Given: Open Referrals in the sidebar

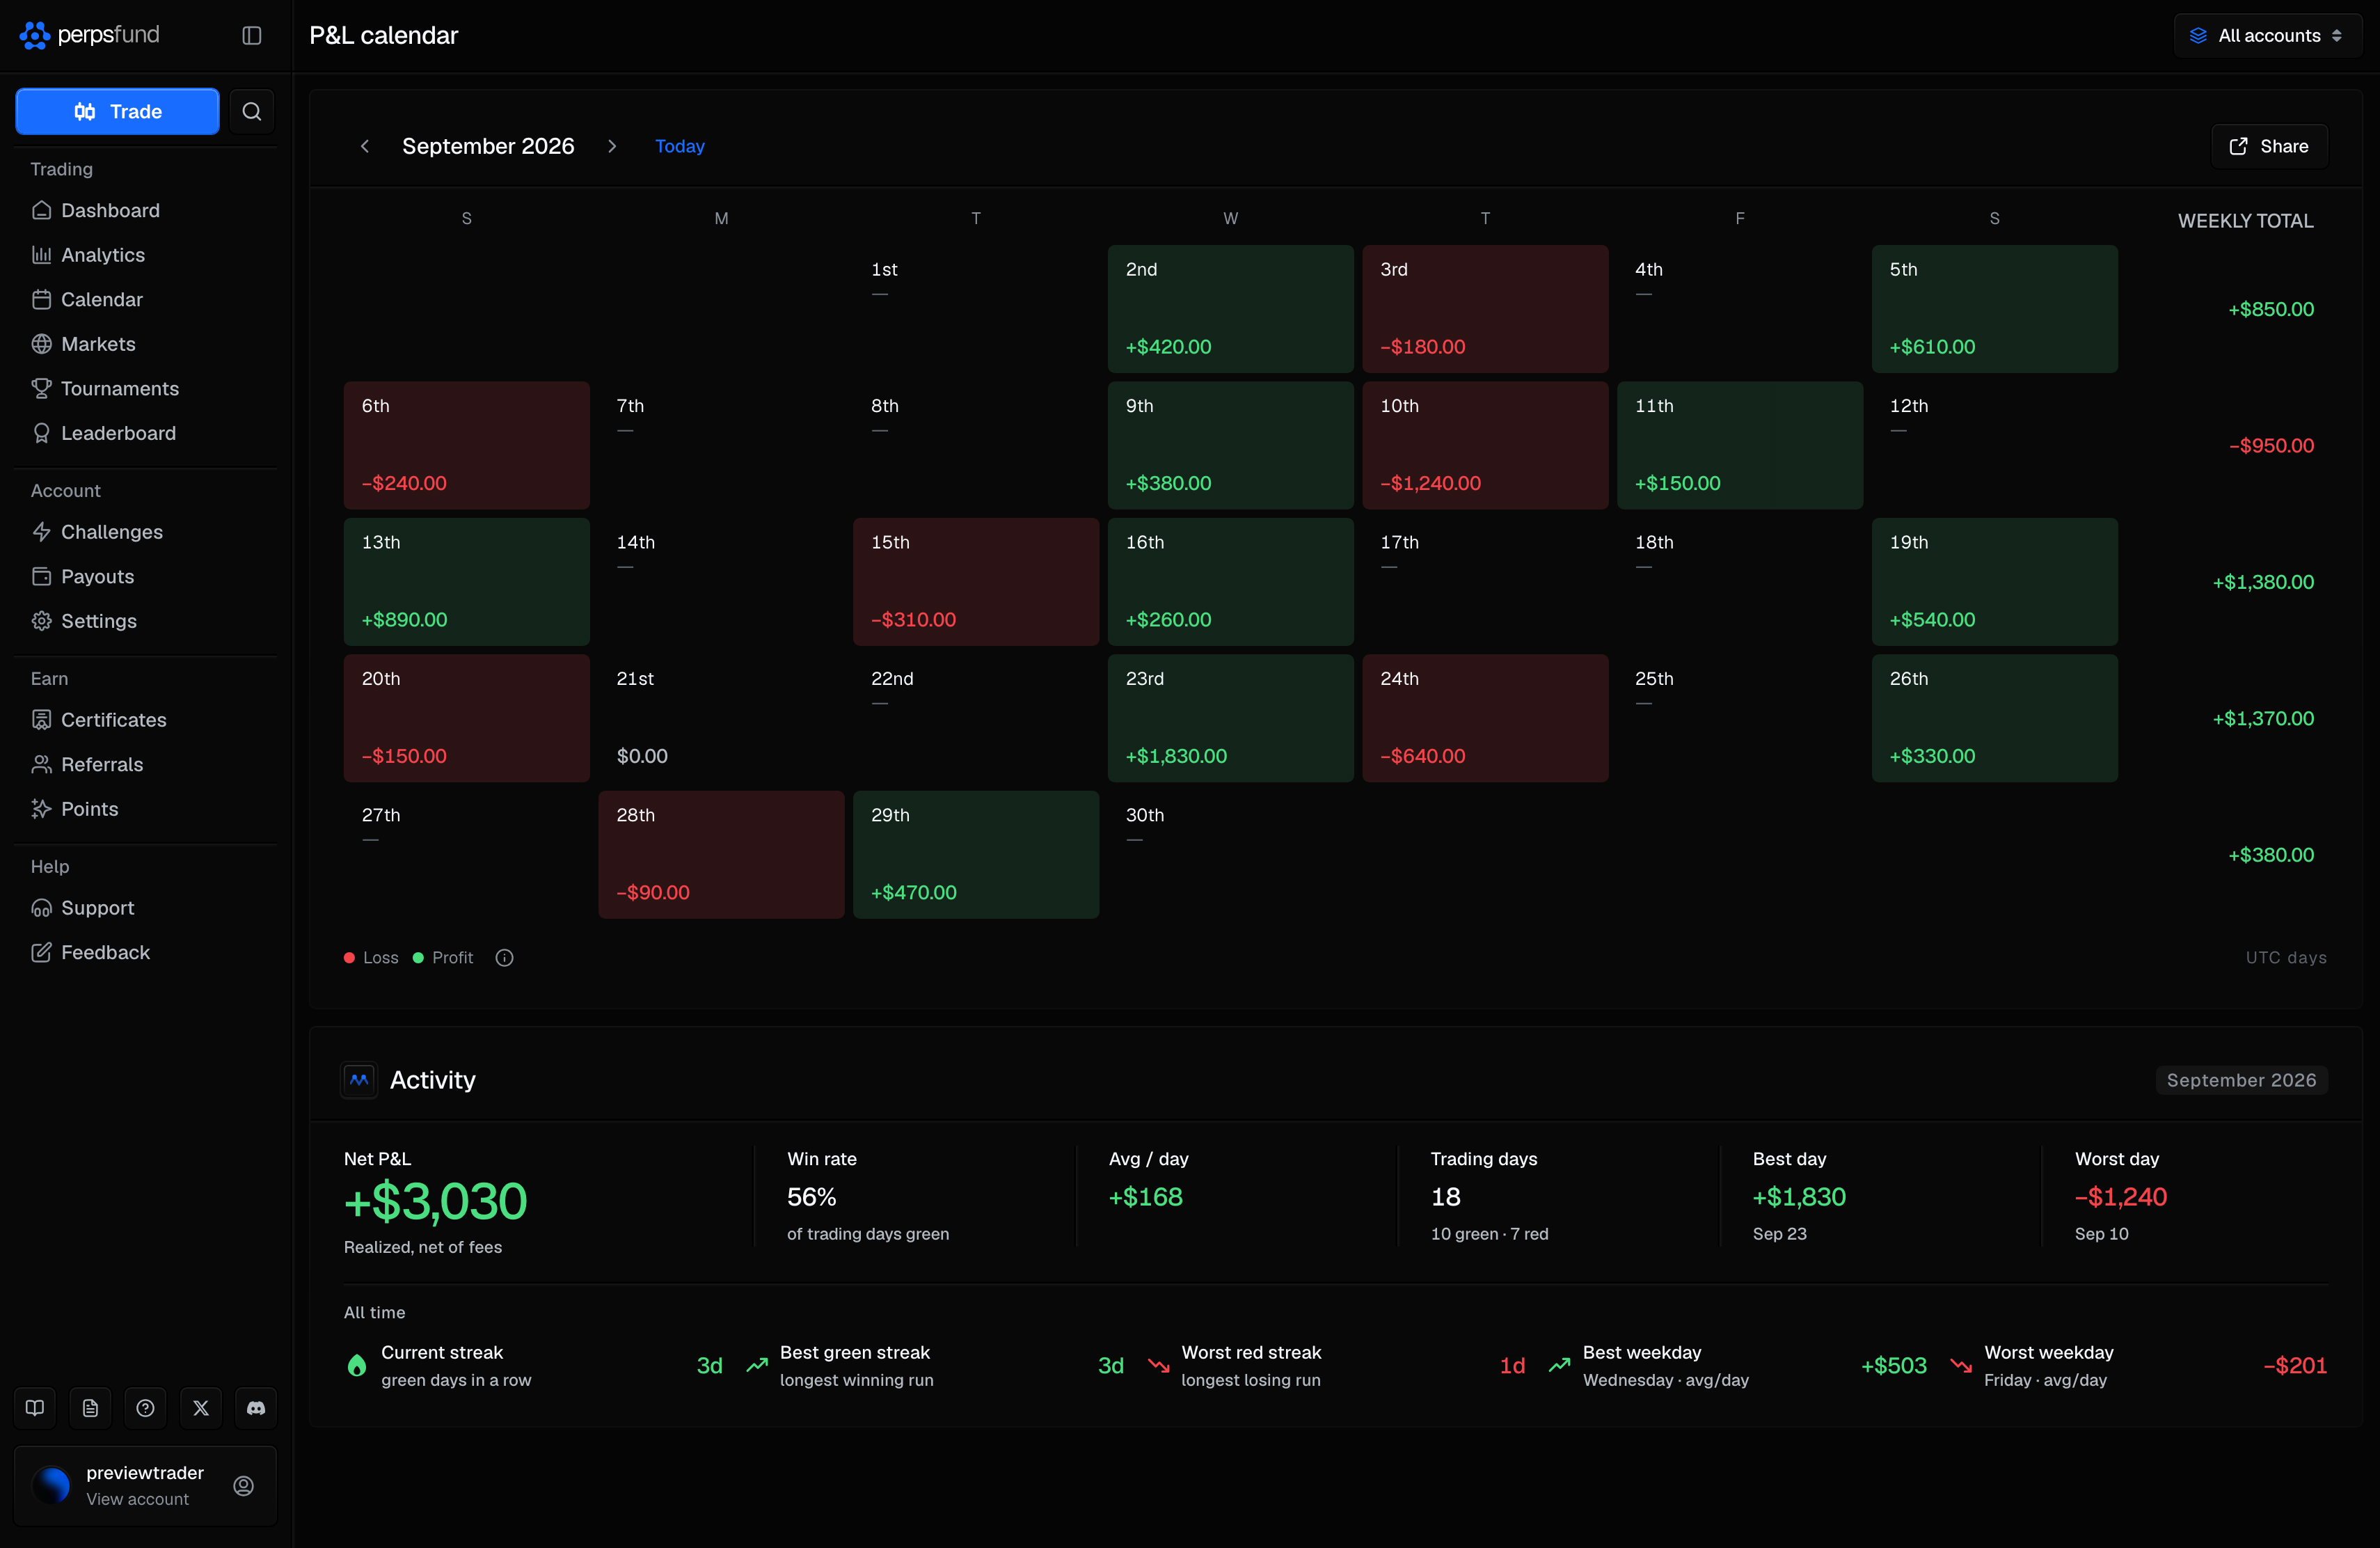Looking at the screenshot, I should tap(146, 764).
